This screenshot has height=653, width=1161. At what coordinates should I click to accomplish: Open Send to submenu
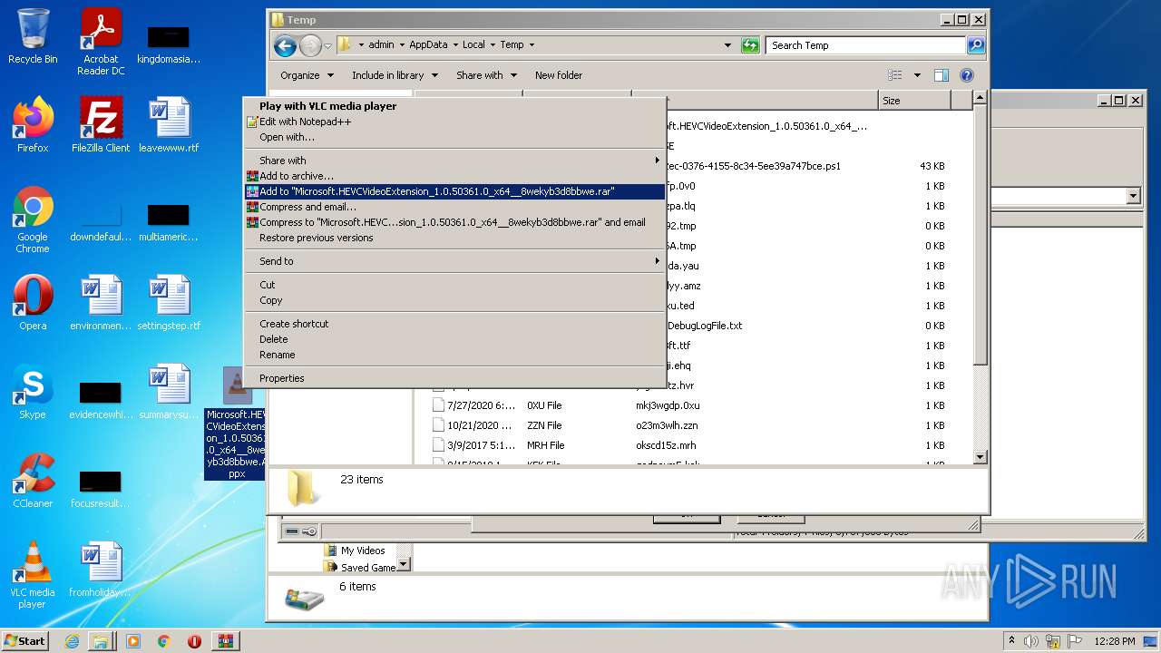tap(454, 261)
